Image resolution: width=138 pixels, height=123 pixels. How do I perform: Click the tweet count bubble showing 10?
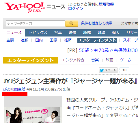(124, 70)
